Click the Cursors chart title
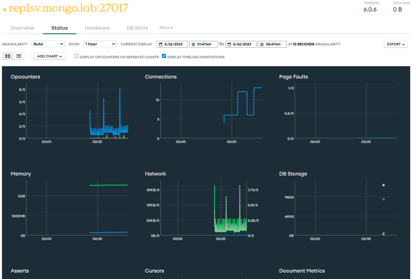This screenshot has height=279, width=413. coord(154,271)
